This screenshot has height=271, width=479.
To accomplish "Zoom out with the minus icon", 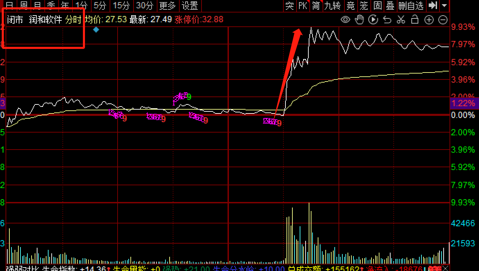I will [443, 20].
